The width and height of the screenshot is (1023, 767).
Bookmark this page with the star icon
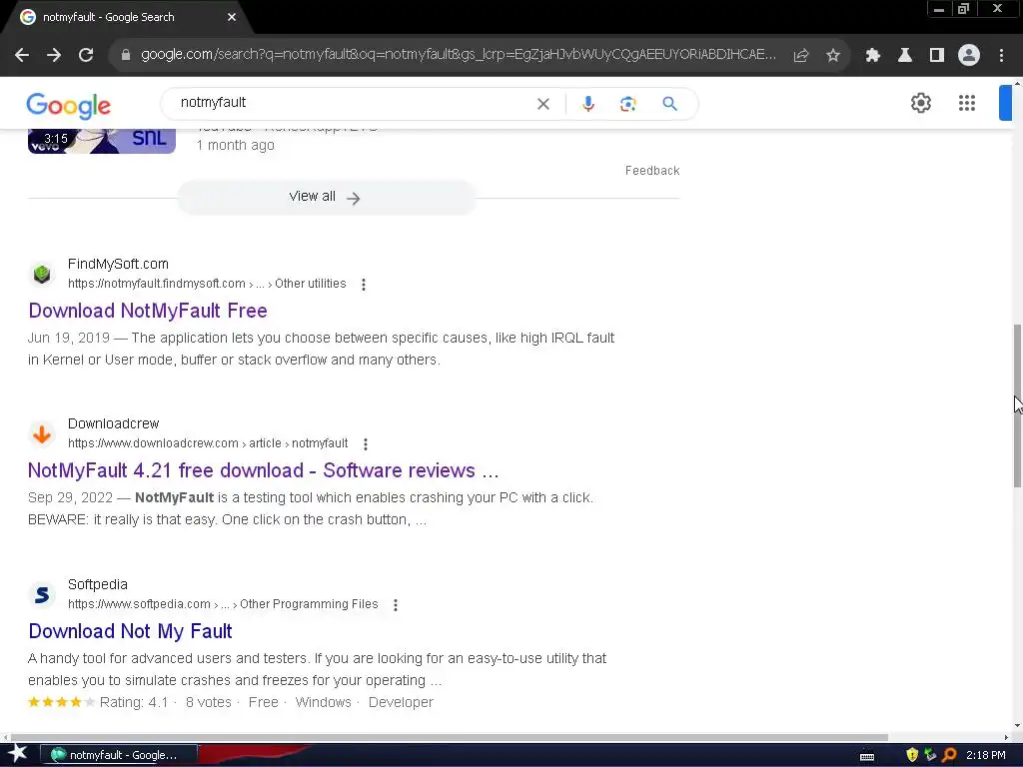coord(833,55)
